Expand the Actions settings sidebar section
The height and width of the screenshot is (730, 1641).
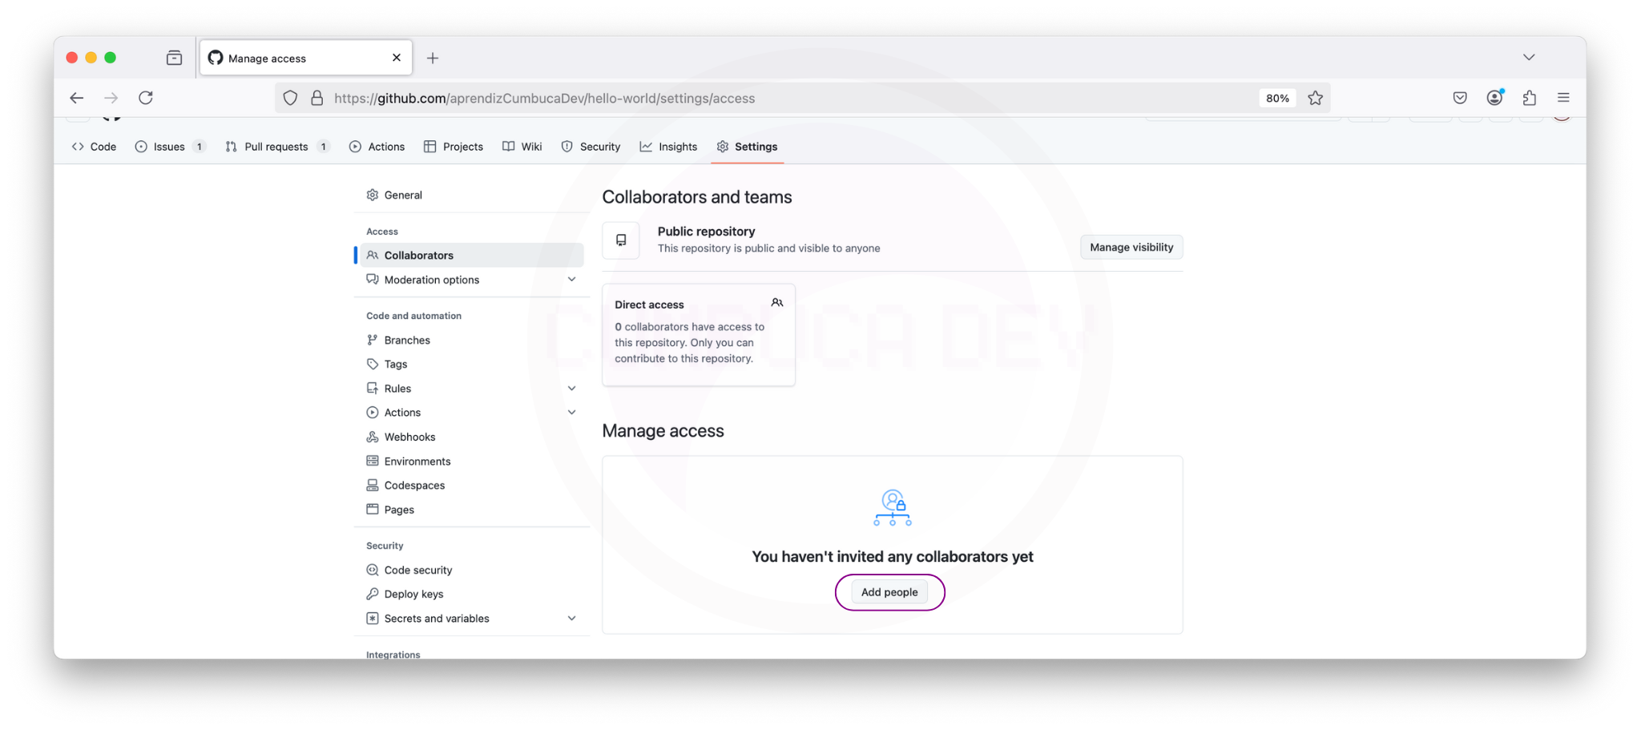[571, 413]
